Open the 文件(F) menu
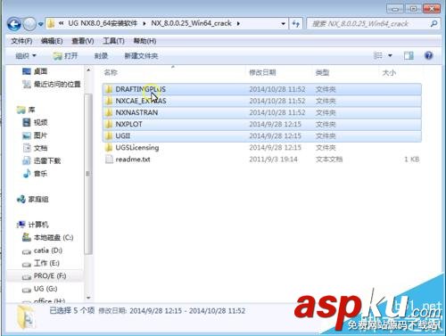This screenshot has width=446, height=336. click(21, 41)
